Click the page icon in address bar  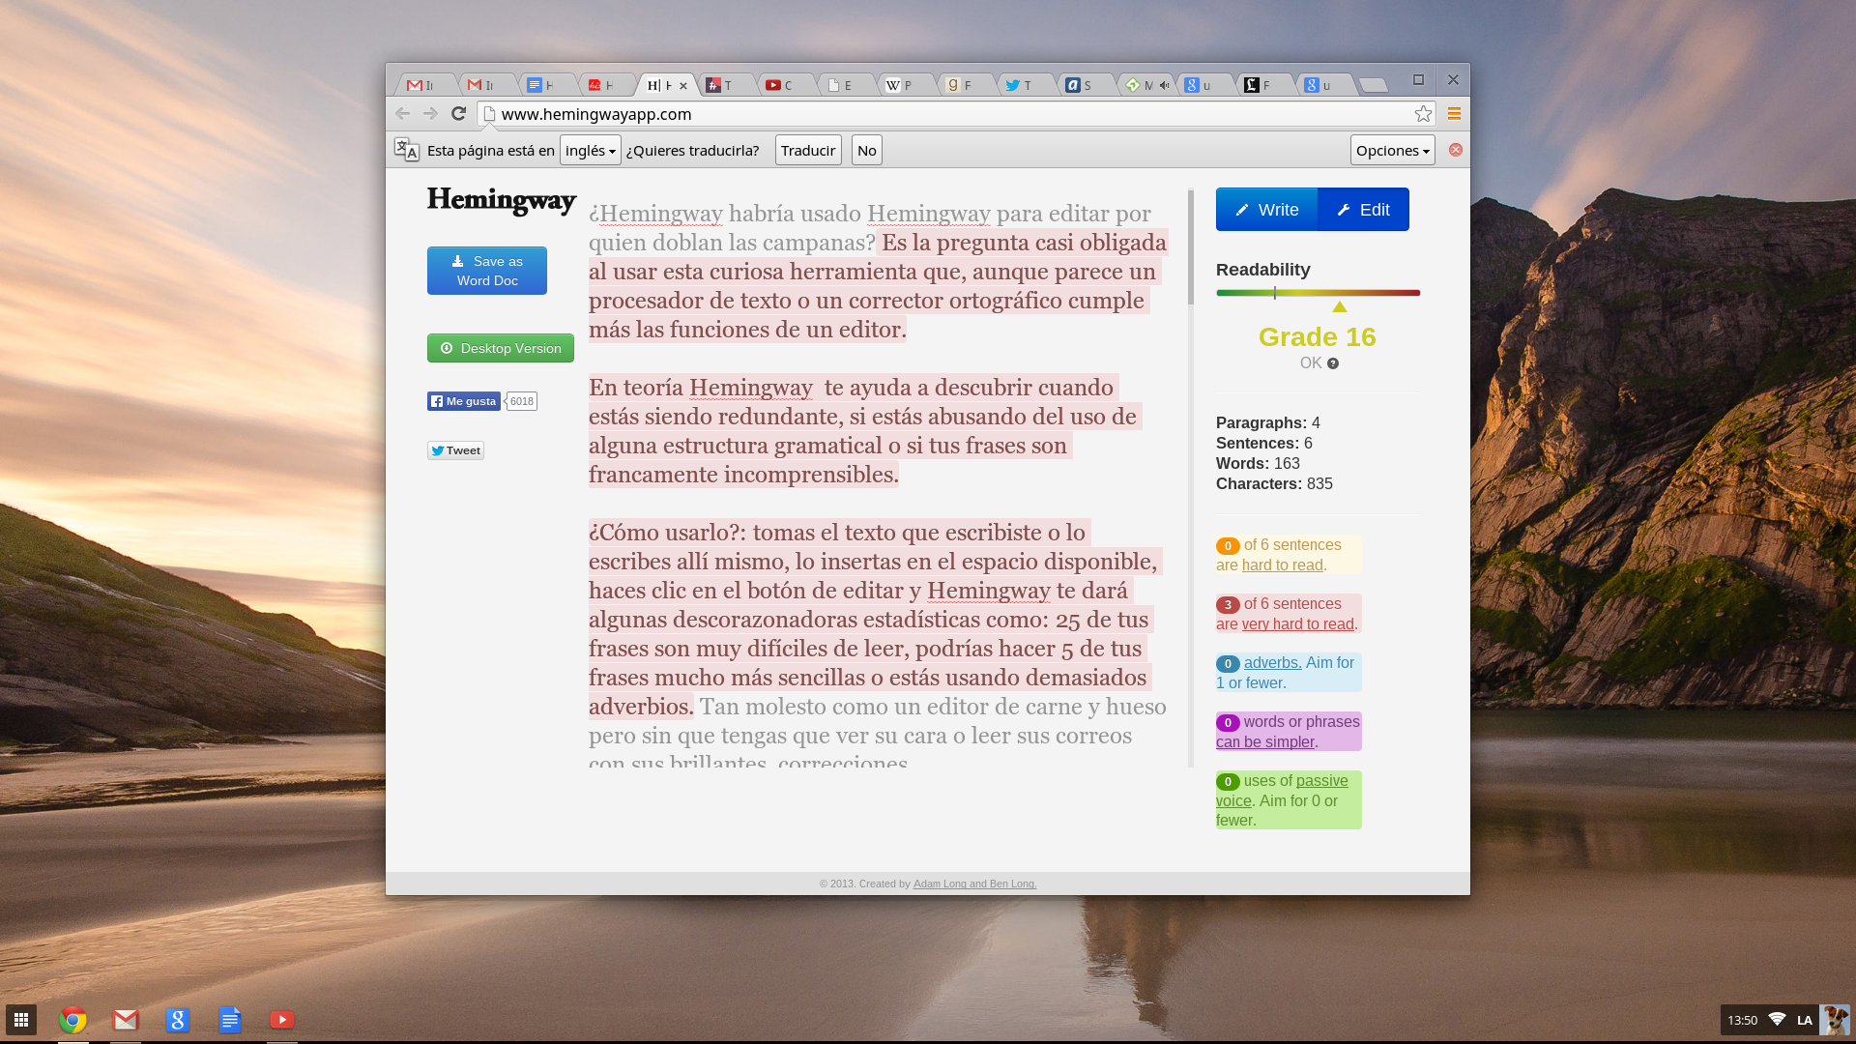(490, 114)
